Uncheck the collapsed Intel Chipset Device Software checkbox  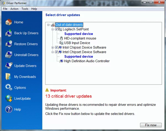(56, 47)
